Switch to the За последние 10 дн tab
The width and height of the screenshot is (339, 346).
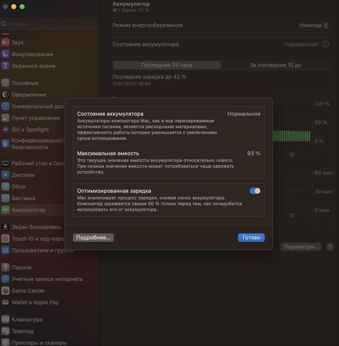point(276,65)
